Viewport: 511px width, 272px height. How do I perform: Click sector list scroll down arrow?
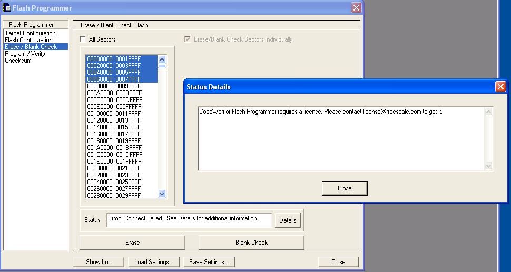(x=162, y=194)
